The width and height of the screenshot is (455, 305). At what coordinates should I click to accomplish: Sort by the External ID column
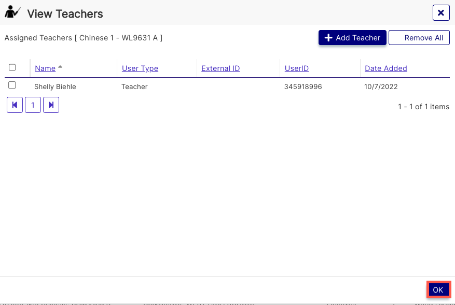point(220,68)
